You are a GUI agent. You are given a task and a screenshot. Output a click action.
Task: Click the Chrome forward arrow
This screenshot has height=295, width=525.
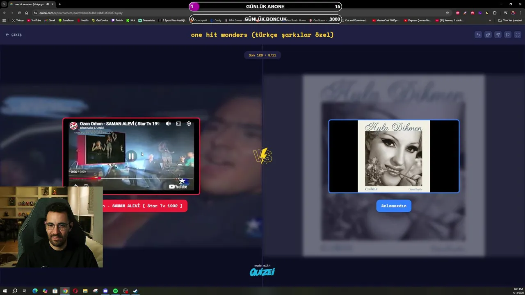tap(11, 13)
